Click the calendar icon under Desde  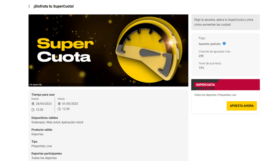(x=33, y=104)
